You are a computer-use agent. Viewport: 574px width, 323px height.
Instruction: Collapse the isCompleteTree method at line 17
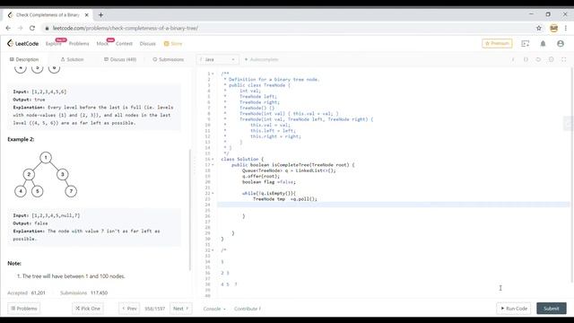213,165
